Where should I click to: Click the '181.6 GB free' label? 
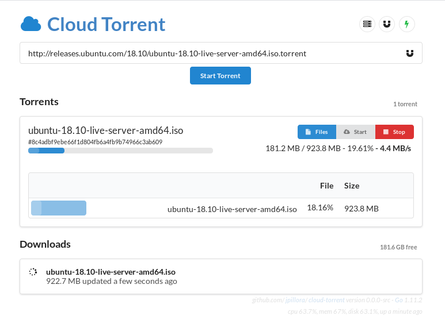point(398,247)
